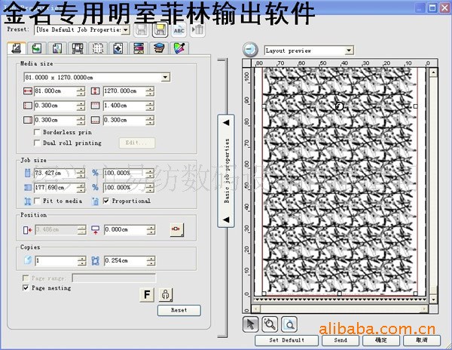Click the highlighted save preset floppy icon
The width and height of the screenshot is (452, 350).
pos(160,29)
